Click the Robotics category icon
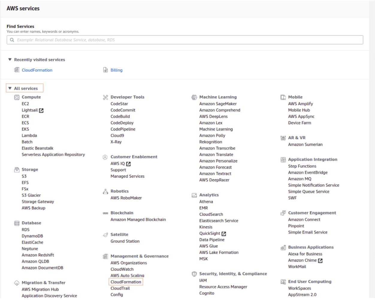This screenshot has width=375, height=302. (x=105, y=191)
